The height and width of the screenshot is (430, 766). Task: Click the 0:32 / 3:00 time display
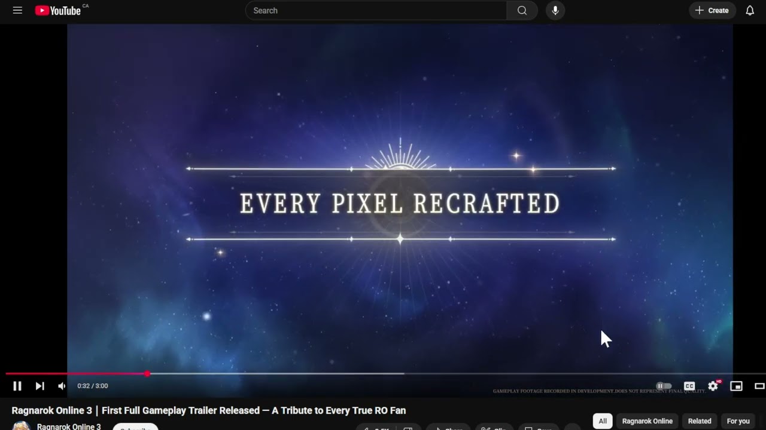(x=93, y=386)
